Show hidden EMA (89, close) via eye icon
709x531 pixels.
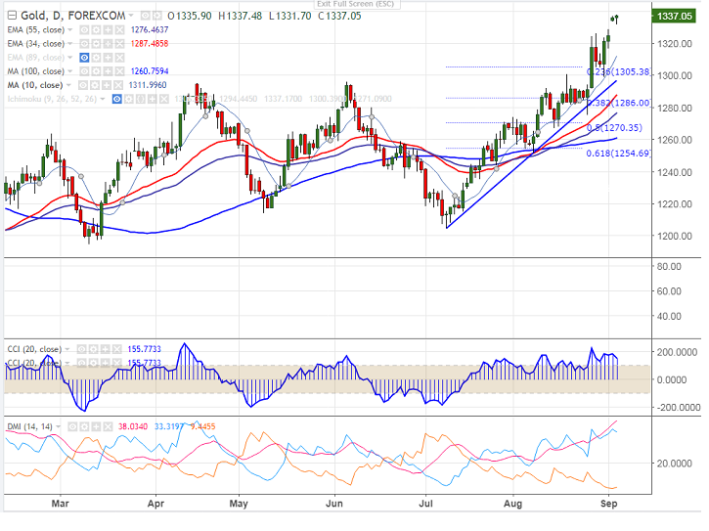[x=84, y=58]
